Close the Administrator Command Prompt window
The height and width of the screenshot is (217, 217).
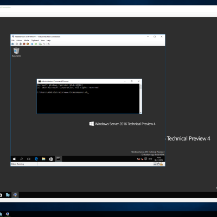(138, 81)
